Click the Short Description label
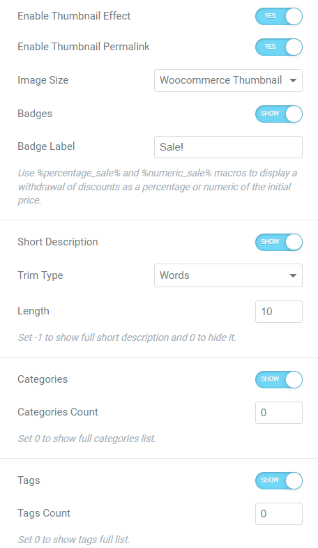The image size is (318, 548). pyautogui.click(x=58, y=242)
